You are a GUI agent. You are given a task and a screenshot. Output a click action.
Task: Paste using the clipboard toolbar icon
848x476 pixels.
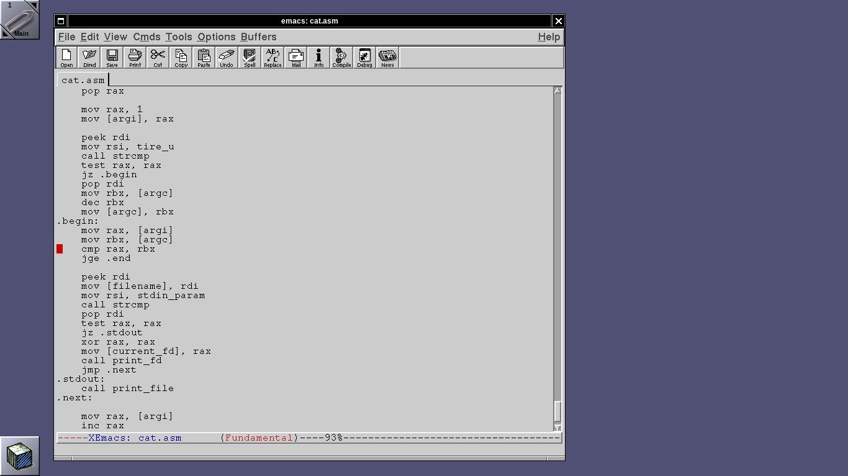click(204, 58)
